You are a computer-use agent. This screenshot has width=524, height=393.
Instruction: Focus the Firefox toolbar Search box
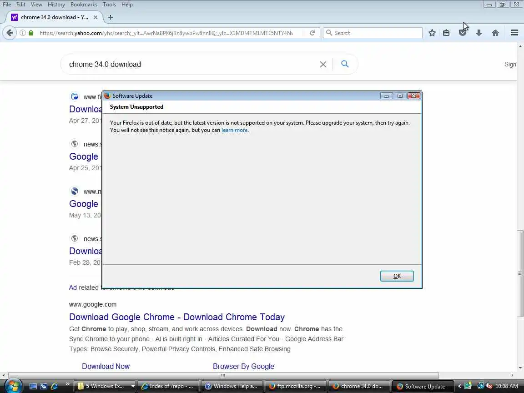(373, 33)
